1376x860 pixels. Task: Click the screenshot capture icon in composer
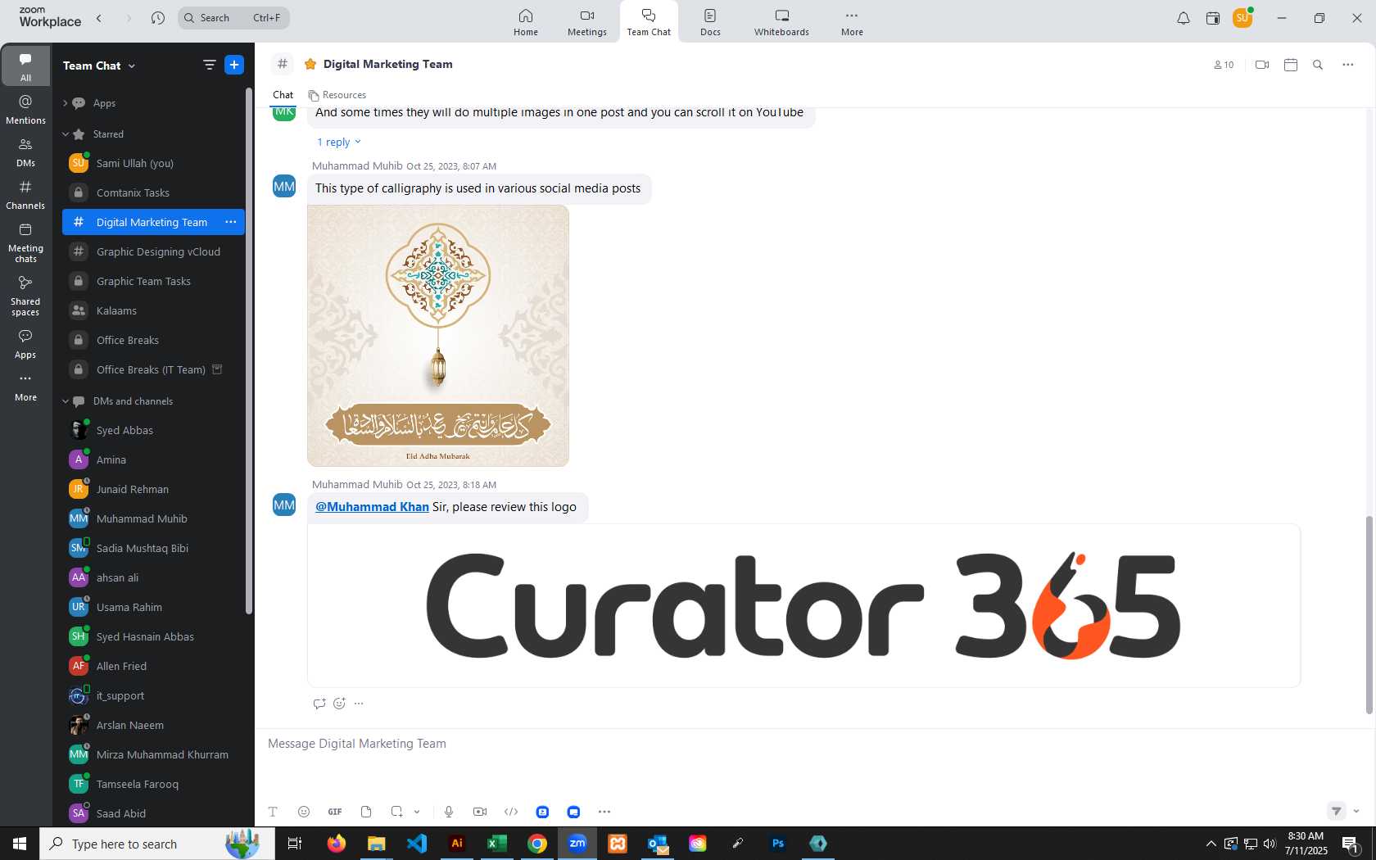(397, 812)
